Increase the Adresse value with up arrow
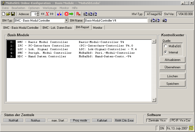 (38, 13)
